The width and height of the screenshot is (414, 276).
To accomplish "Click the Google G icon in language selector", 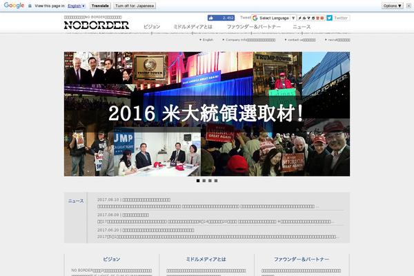I will (255, 18).
